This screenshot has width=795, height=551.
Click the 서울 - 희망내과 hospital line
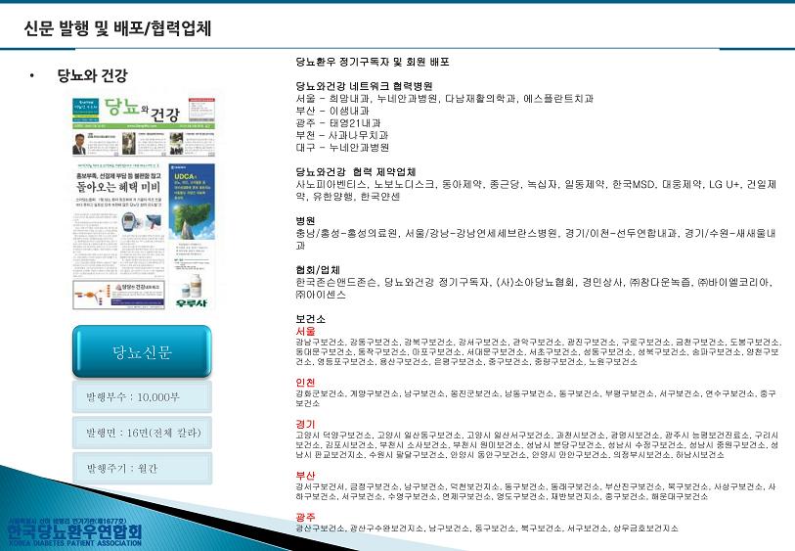point(445,99)
